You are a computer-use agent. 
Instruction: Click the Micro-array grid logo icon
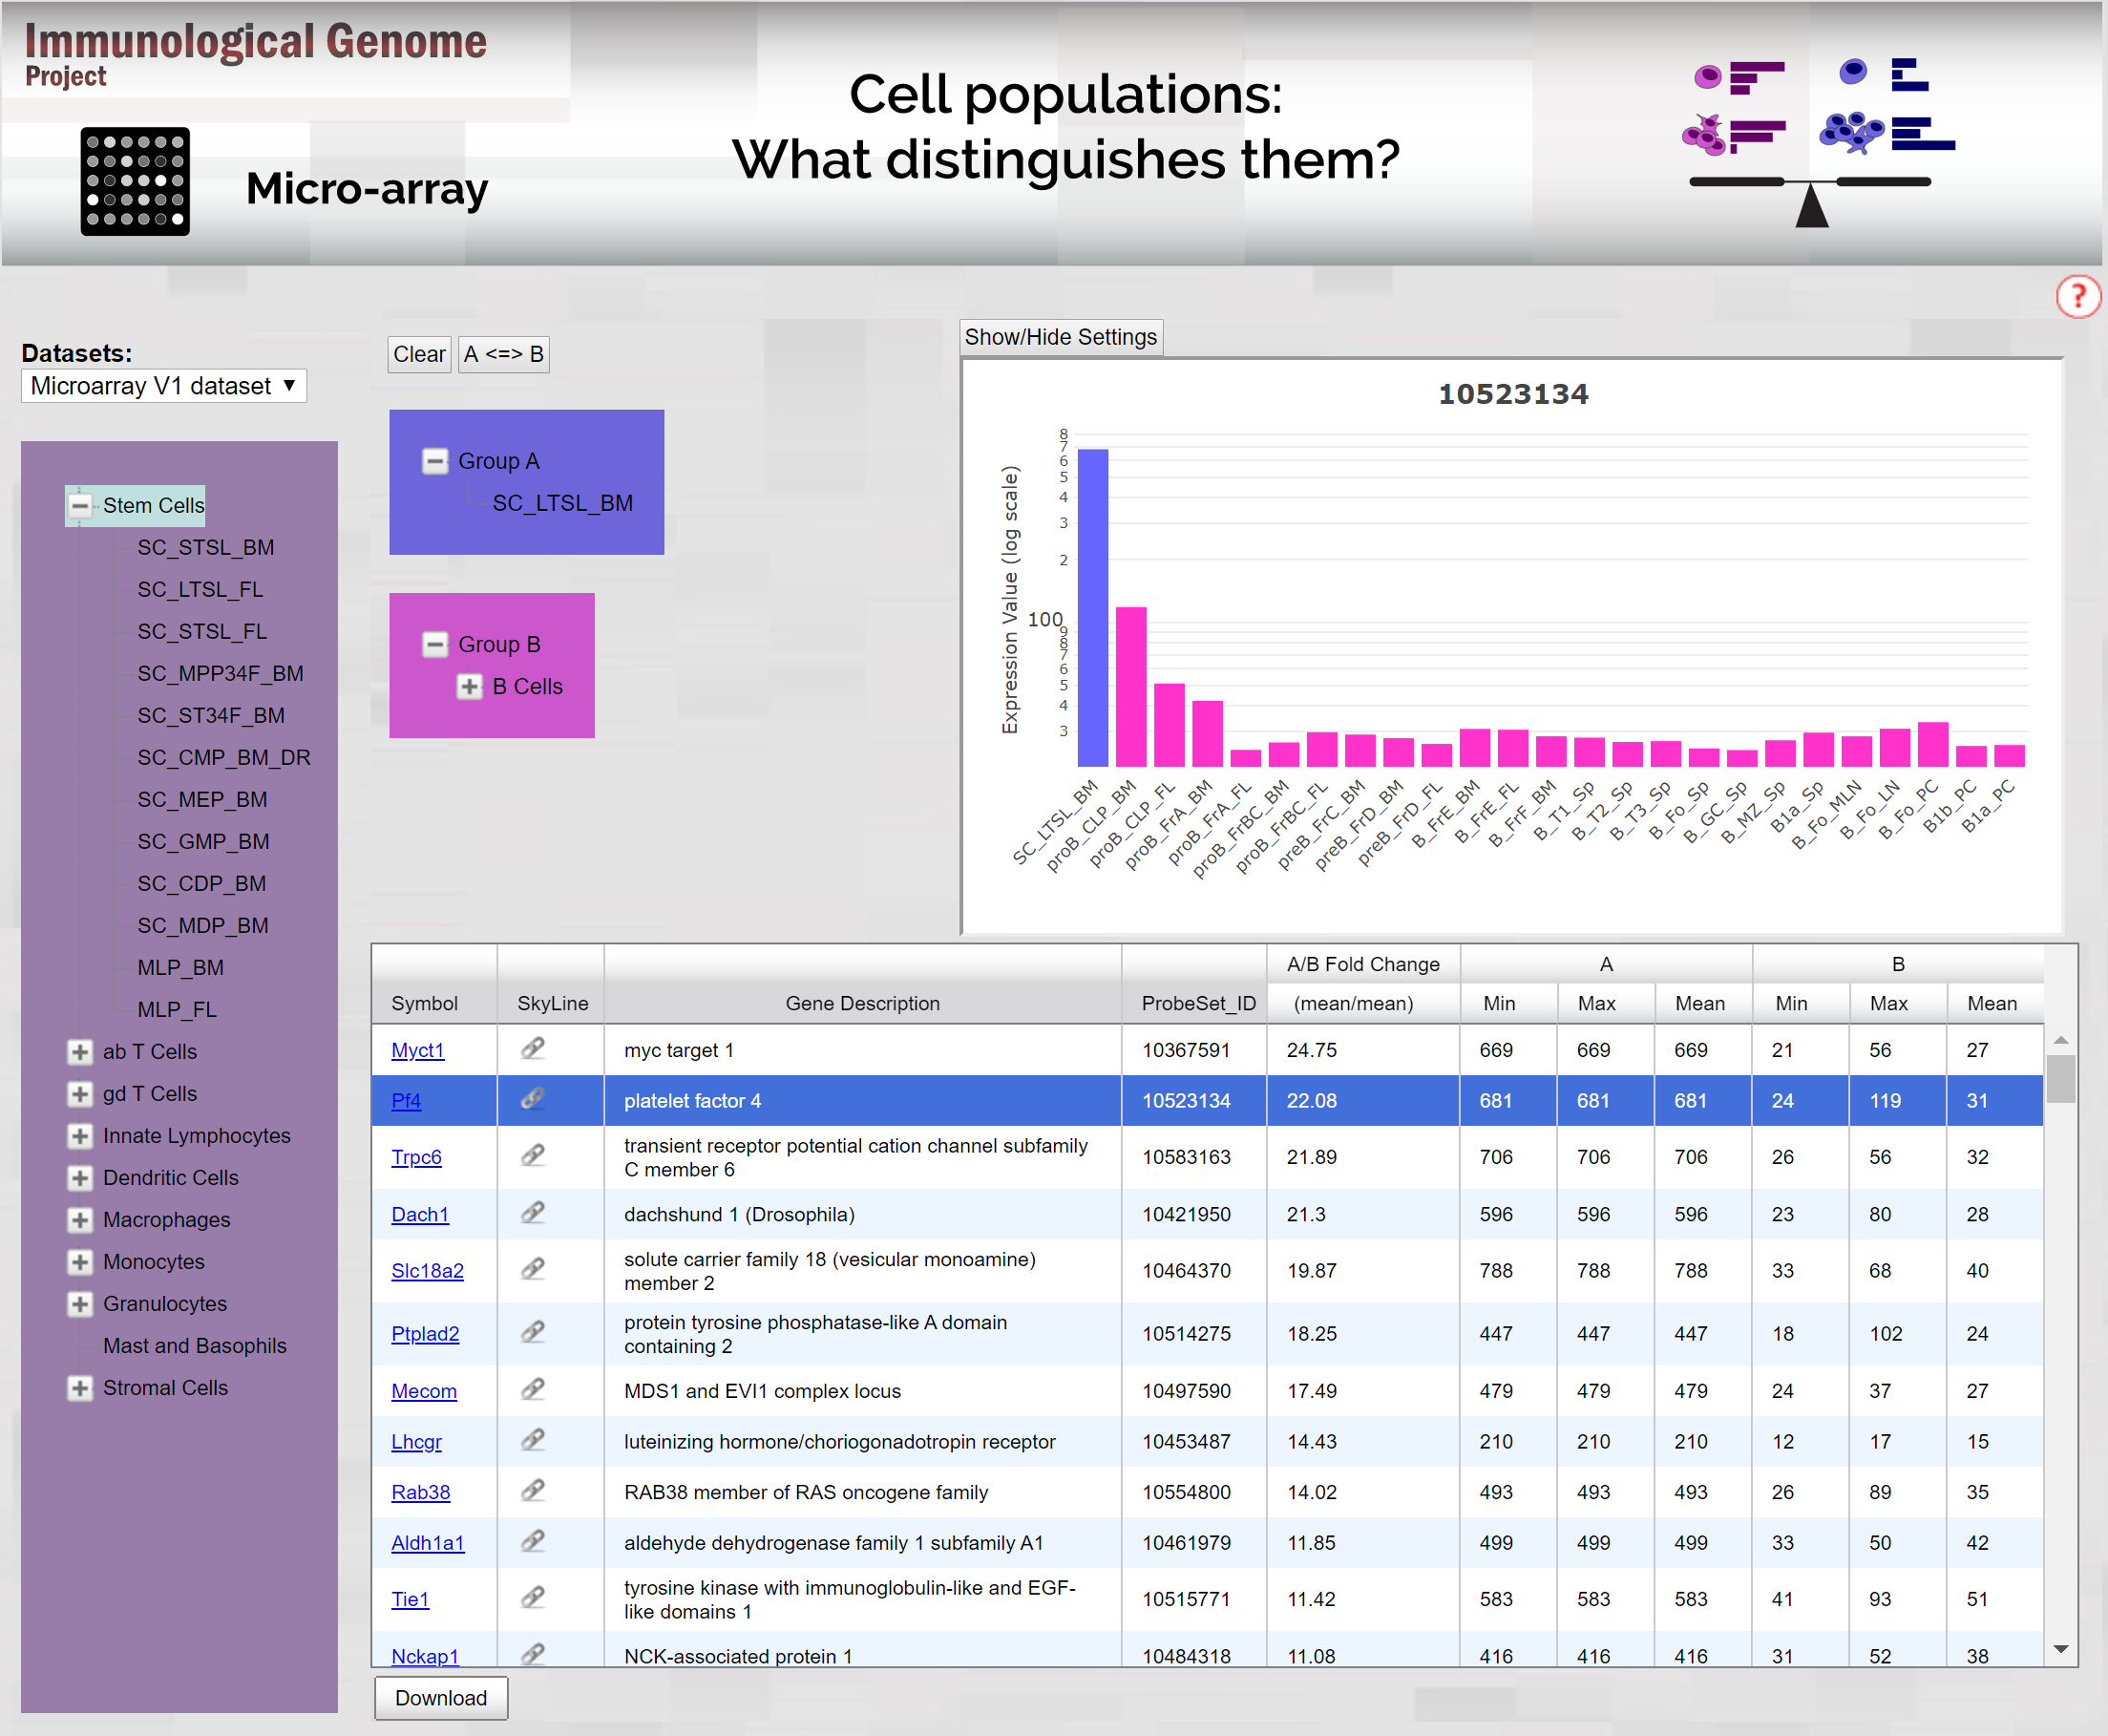point(135,181)
